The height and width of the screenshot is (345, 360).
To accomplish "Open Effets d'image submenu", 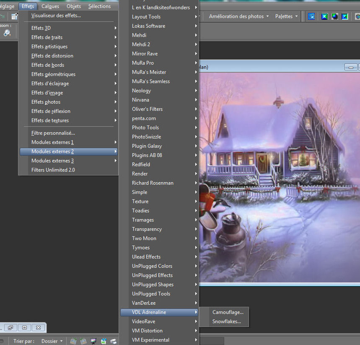I will pyautogui.click(x=69, y=93).
